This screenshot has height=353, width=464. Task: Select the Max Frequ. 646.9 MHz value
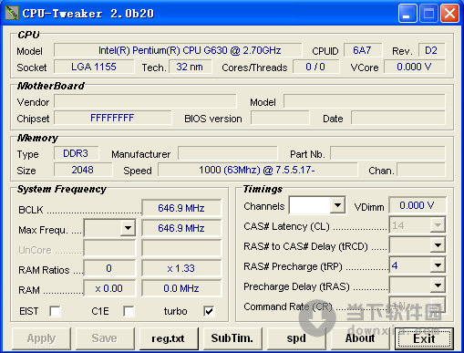coord(181,228)
